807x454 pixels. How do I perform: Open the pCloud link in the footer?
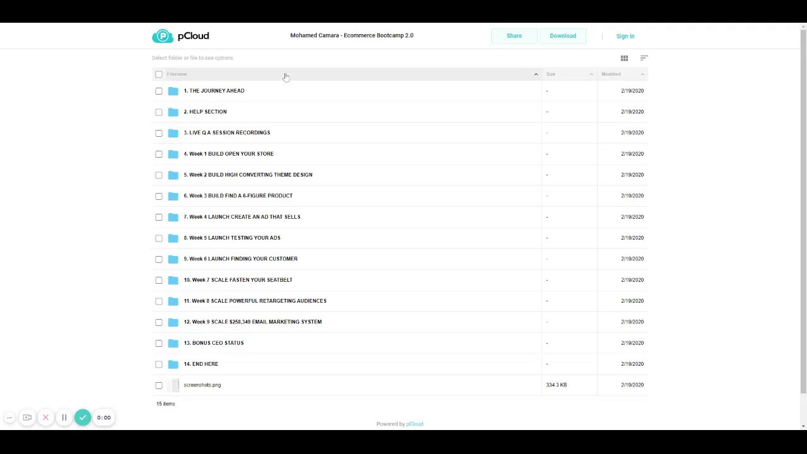coord(415,424)
